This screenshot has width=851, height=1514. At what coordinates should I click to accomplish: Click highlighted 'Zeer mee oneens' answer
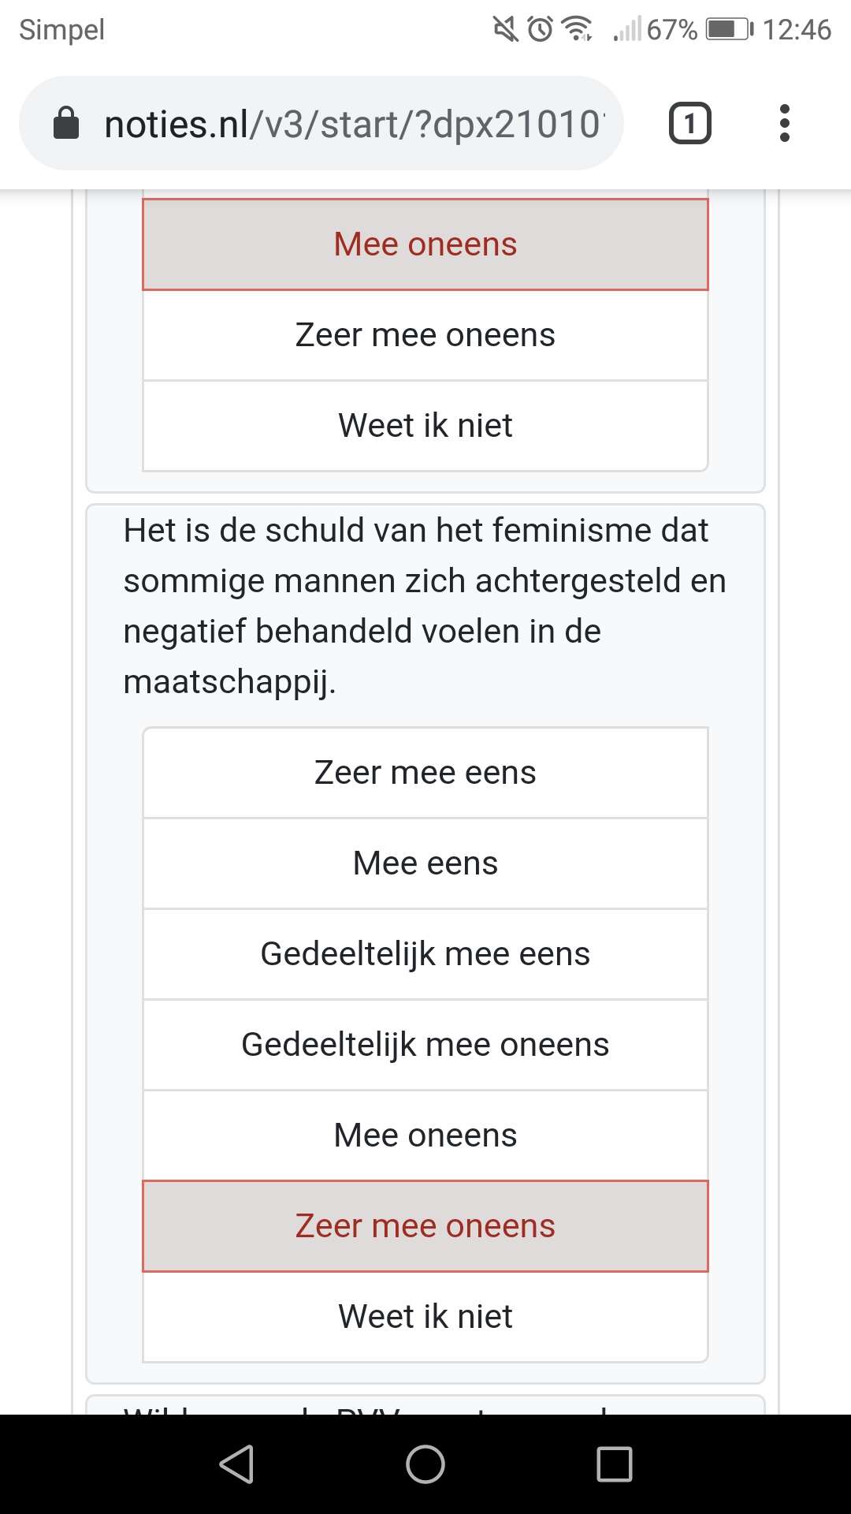[425, 1226]
